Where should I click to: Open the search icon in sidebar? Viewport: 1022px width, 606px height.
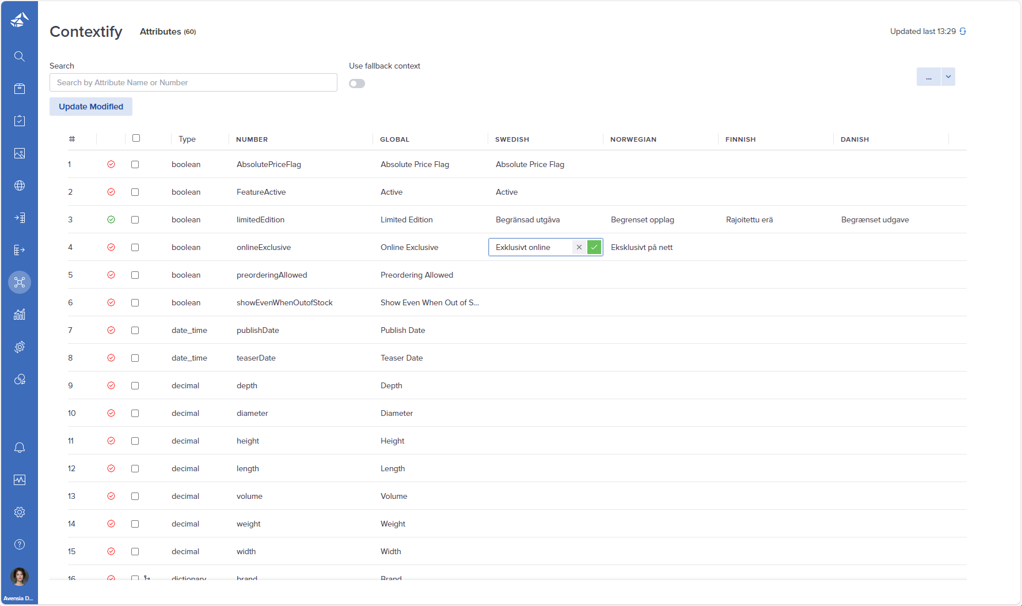tap(20, 56)
